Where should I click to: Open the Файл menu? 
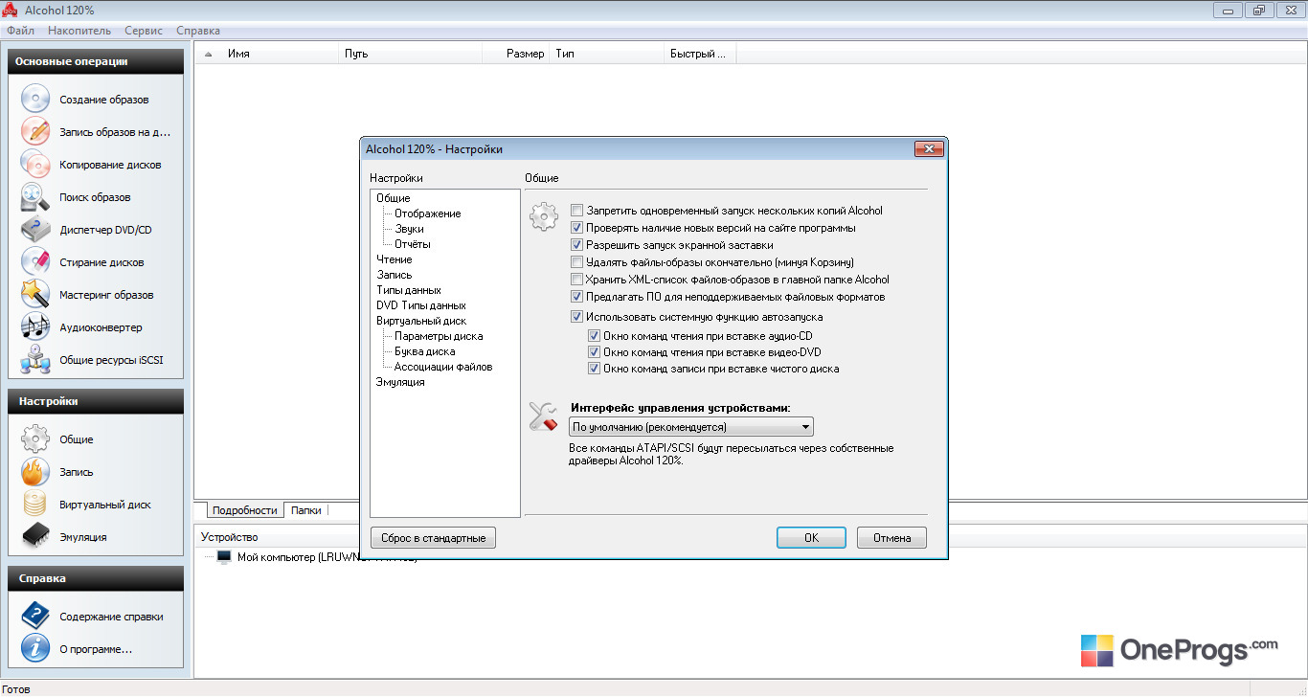pyautogui.click(x=20, y=31)
